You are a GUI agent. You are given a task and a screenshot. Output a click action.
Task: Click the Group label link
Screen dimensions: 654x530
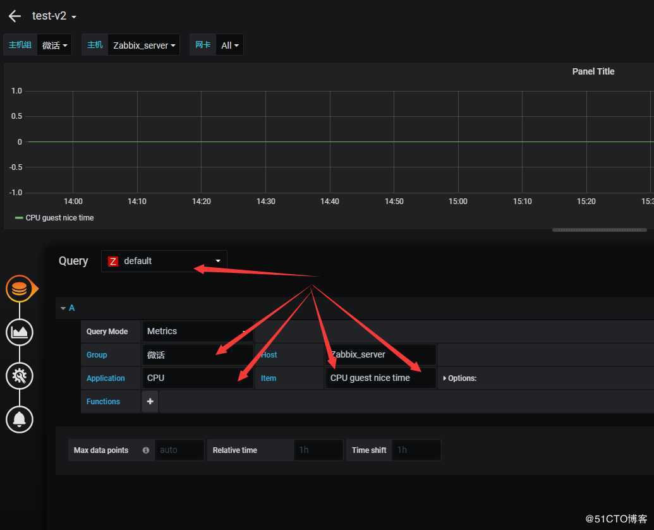click(x=97, y=355)
